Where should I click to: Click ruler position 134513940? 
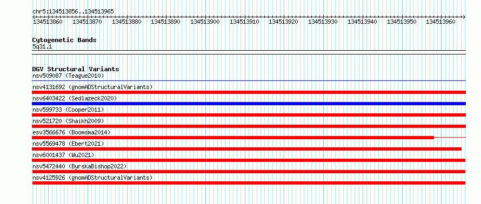(x=362, y=22)
